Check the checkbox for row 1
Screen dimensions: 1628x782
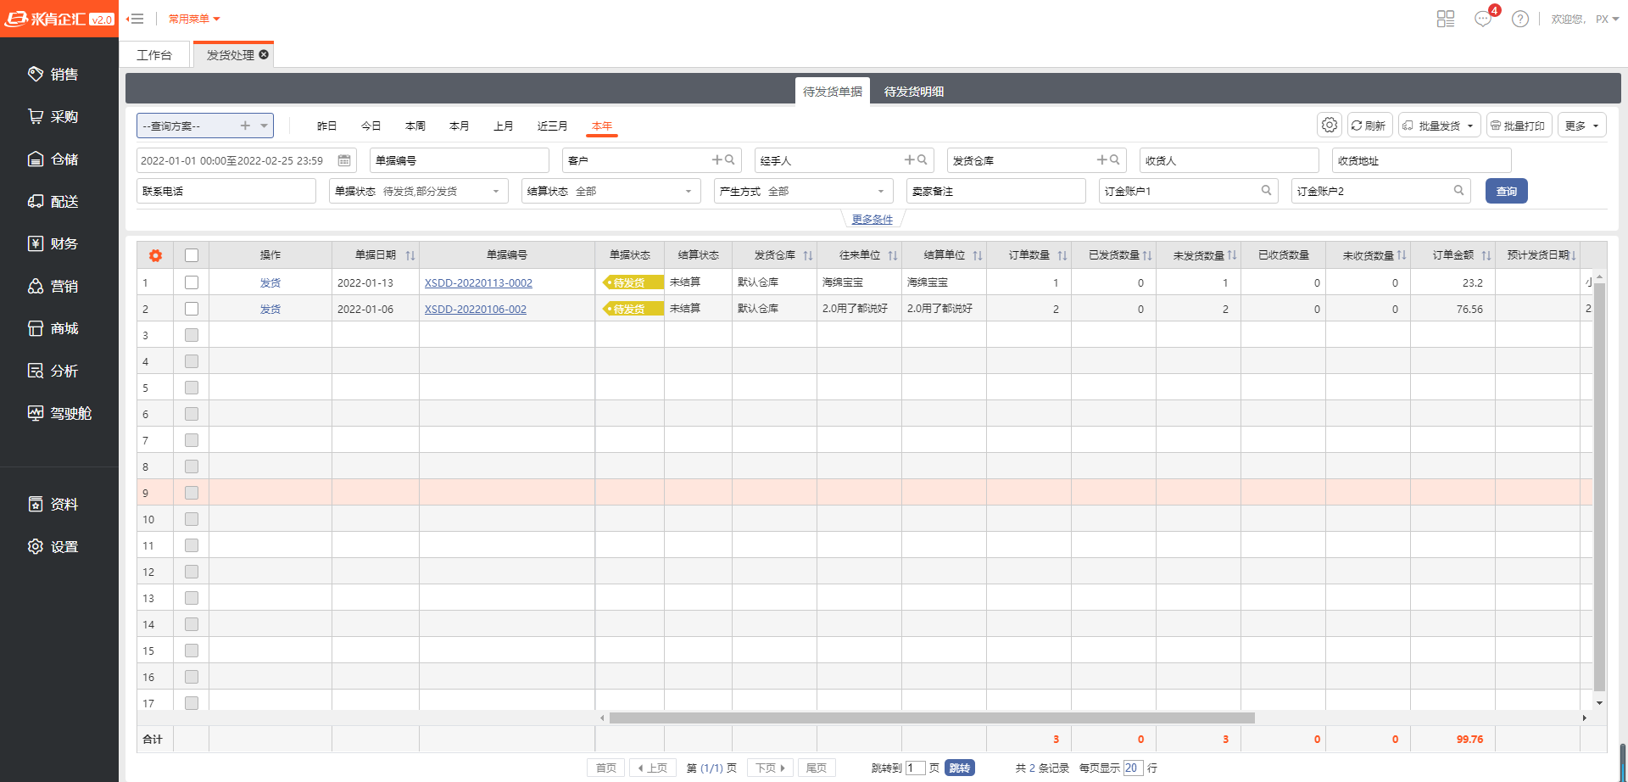pyautogui.click(x=192, y=282)
